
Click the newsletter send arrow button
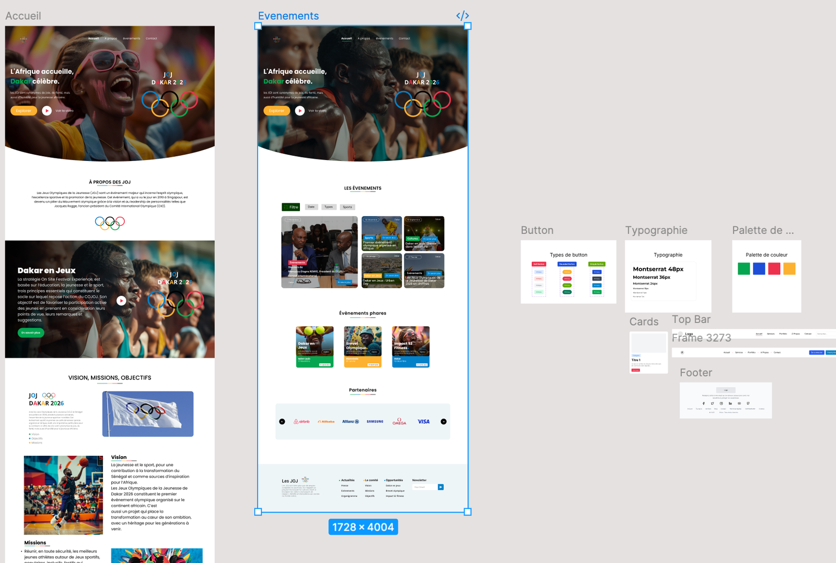[x=441, y=487]
